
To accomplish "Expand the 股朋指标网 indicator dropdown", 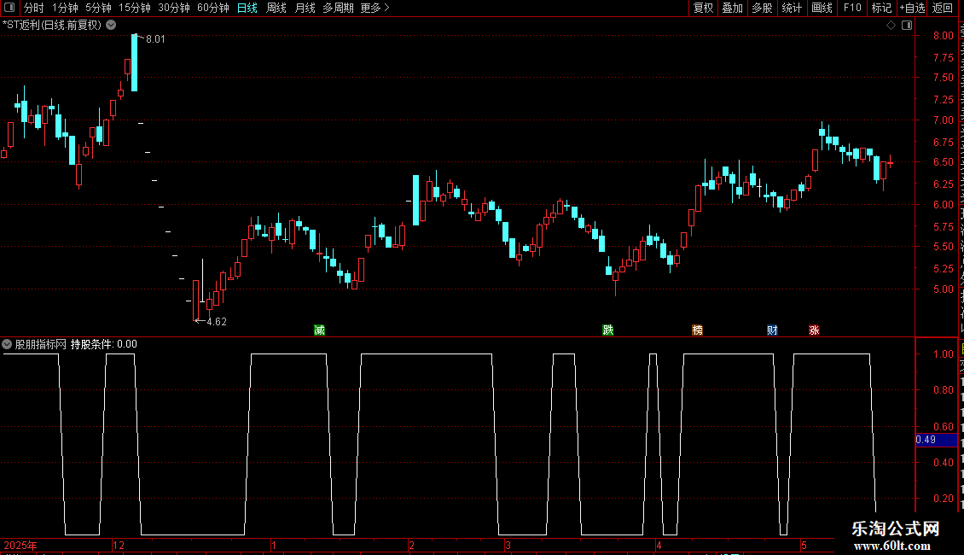I will point(7,344).
